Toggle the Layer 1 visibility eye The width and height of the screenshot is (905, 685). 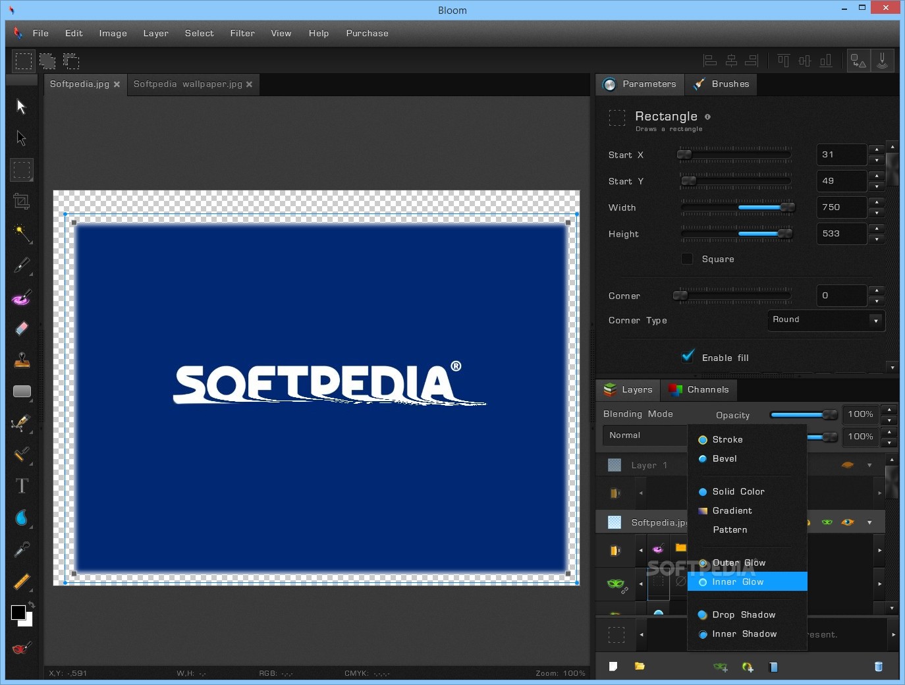pyautogui.click(x=848, y=465)
